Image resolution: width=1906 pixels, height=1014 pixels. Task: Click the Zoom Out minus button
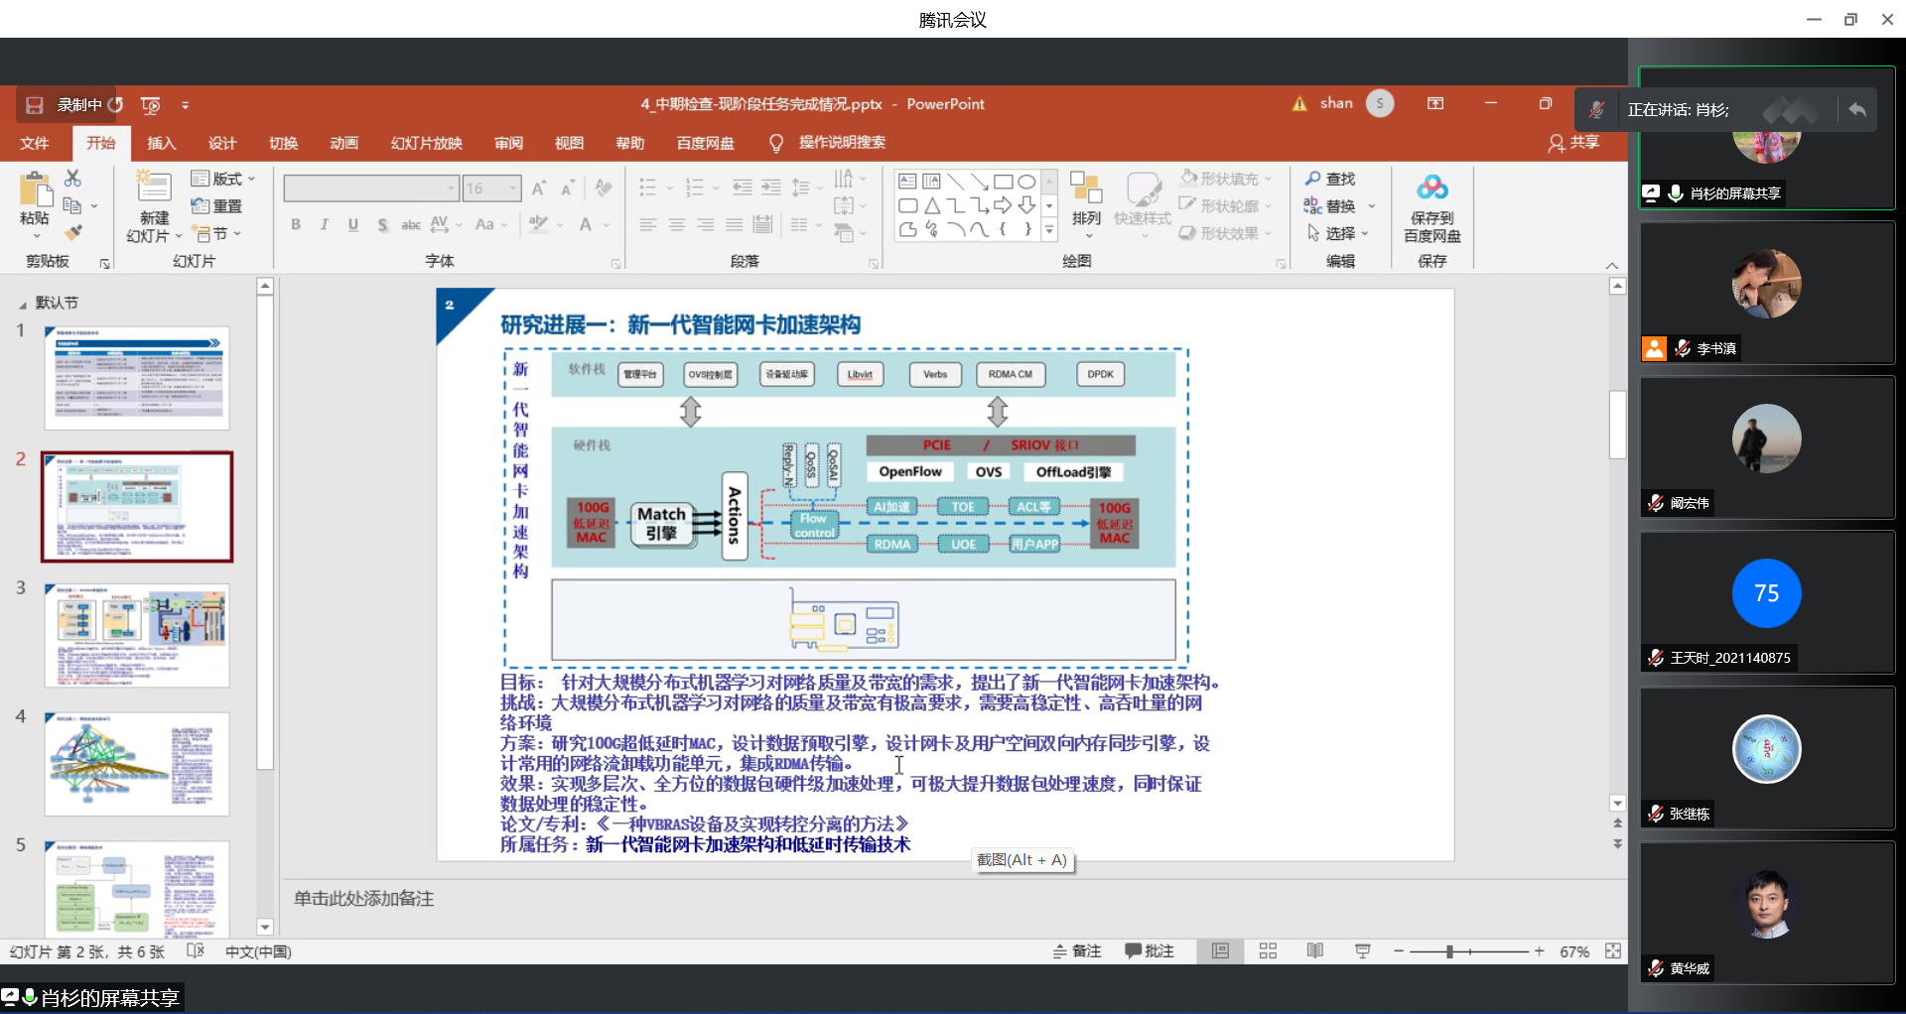(x=1399, y=951)
